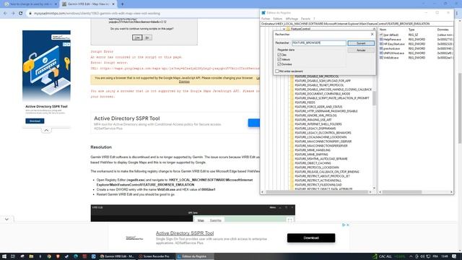
Task: Select the HelpPane.exe registry value
Action: [392, 39]
